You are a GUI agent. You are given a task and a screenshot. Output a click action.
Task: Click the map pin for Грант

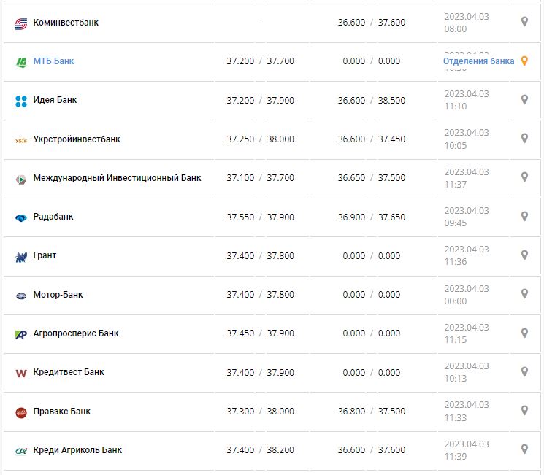[524, 255]
